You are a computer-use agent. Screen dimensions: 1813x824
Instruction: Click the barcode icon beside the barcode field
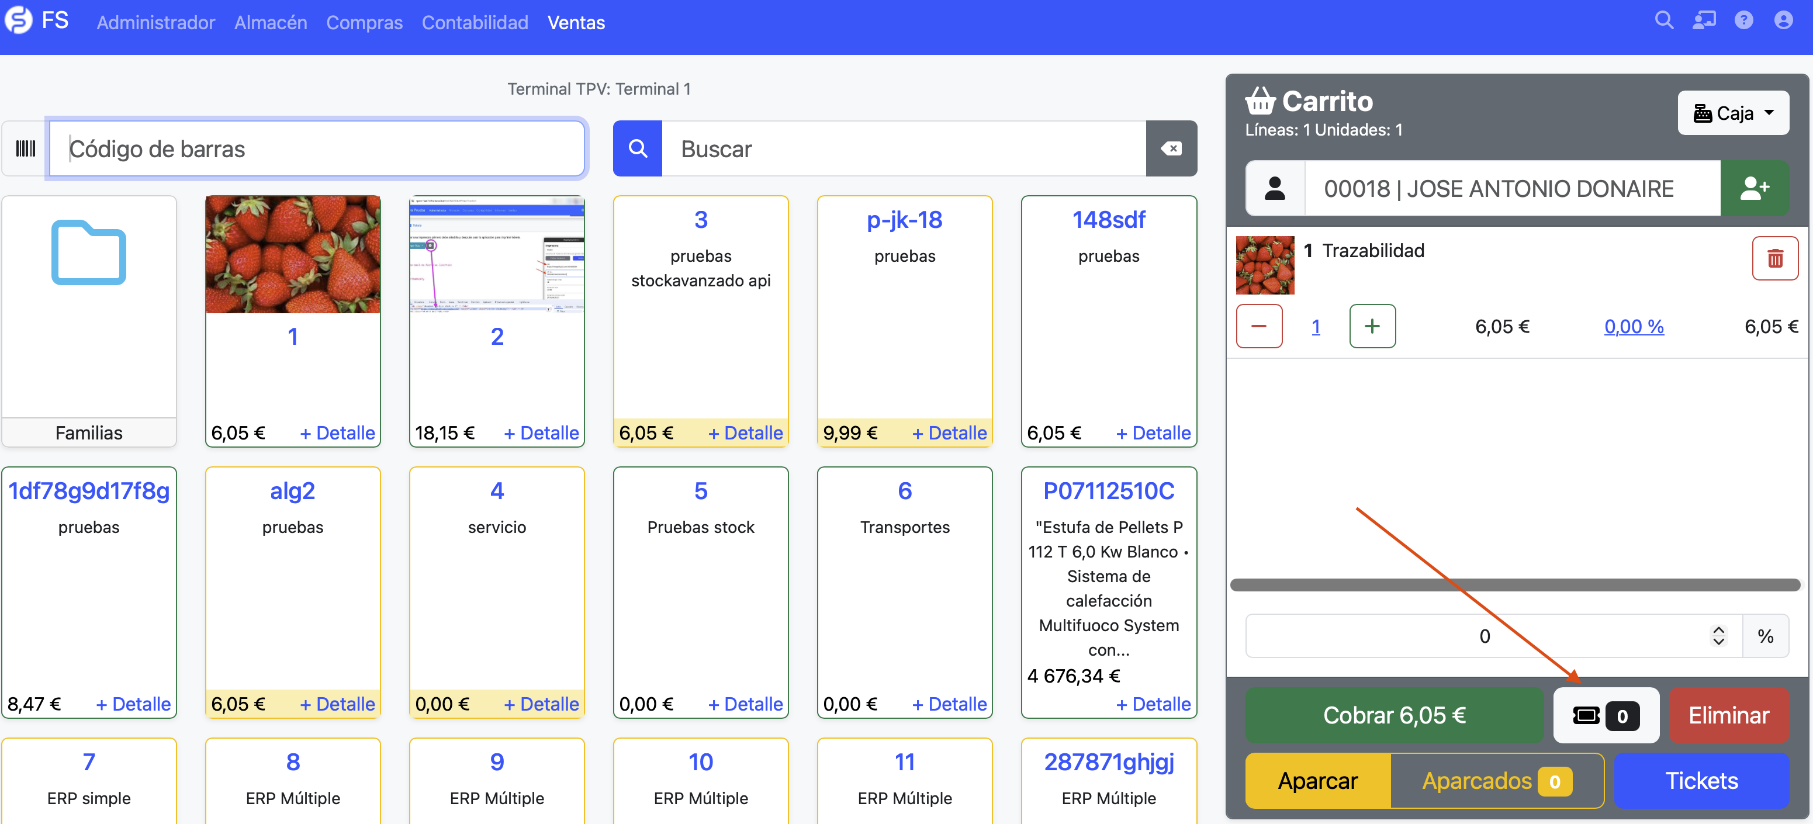point(25,148)
